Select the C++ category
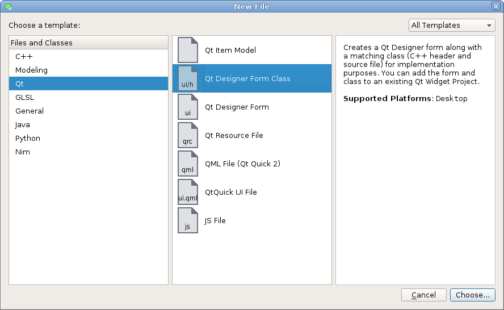Screen dimensions: 504x310 click(x=24, y=57)
